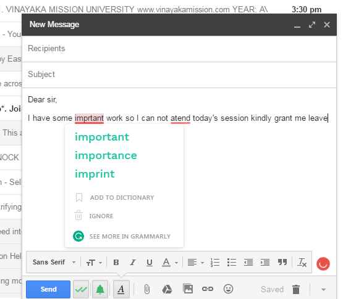The height and width of the screenshot is (299, 343).
Task: Click the misspelled word 'imprtant'
Action: tap(89, 118)
